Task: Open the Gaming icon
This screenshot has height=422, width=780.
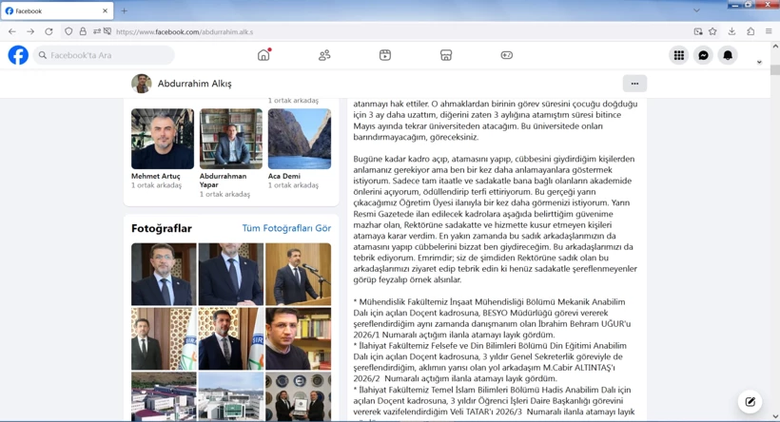Action: click(x=506, y=55)
